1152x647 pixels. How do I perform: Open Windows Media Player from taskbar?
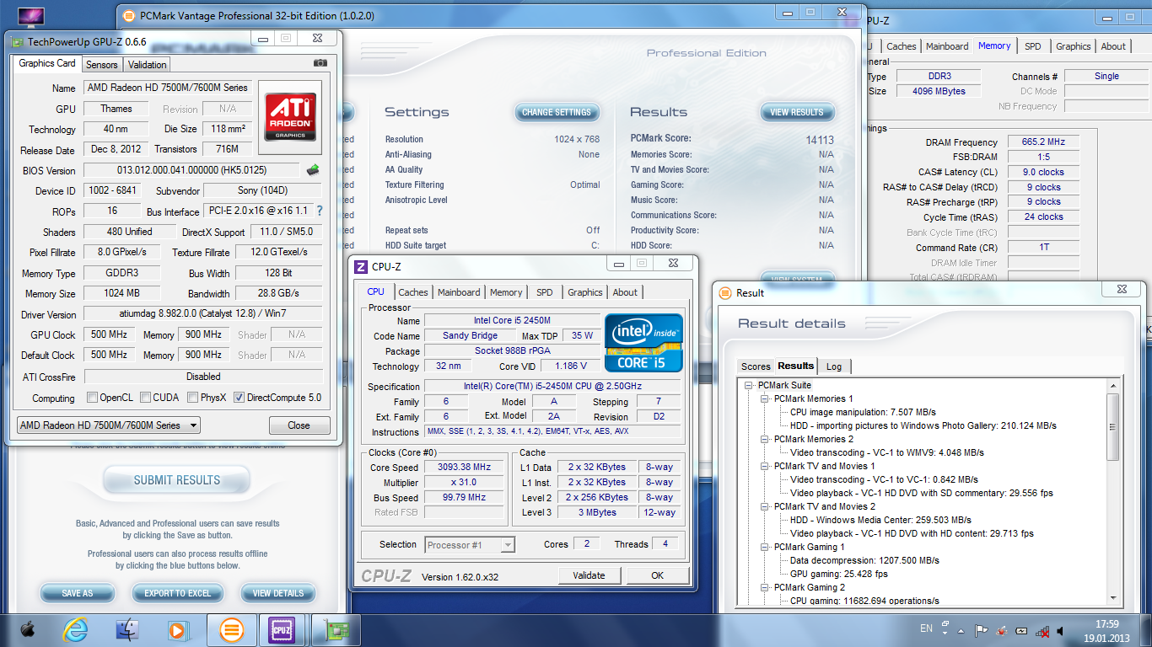tap(178, 629)
